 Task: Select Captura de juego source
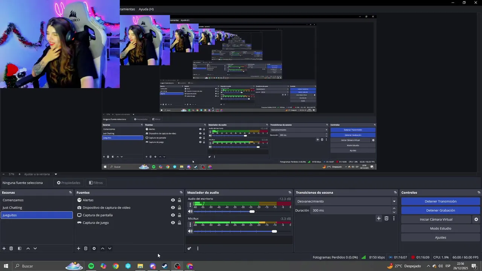96,223
